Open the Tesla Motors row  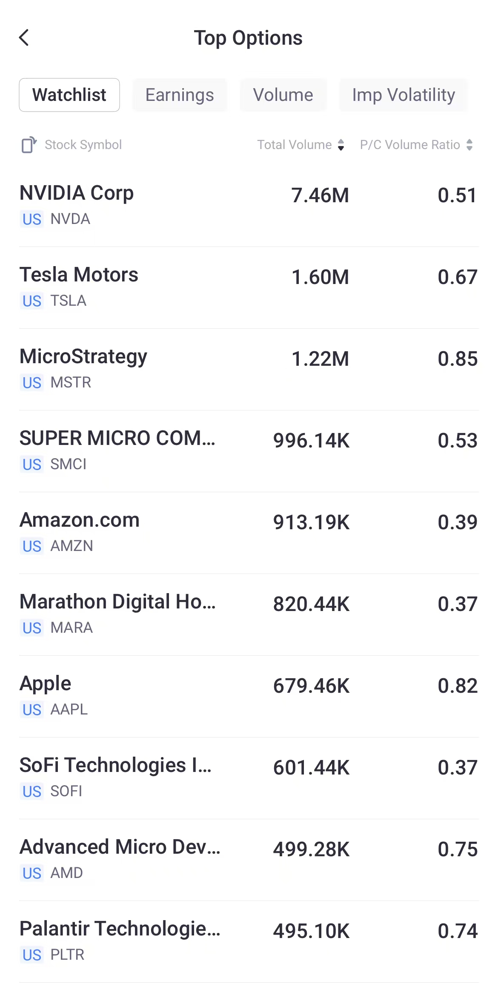249,287
